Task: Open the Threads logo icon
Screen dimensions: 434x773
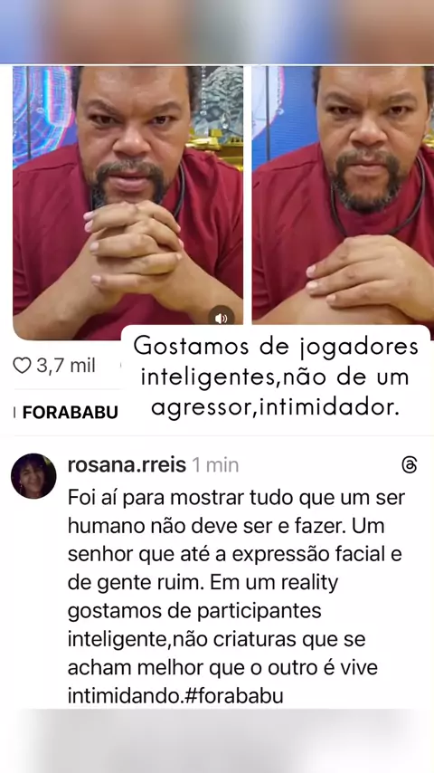Action: tap(410, 465)
